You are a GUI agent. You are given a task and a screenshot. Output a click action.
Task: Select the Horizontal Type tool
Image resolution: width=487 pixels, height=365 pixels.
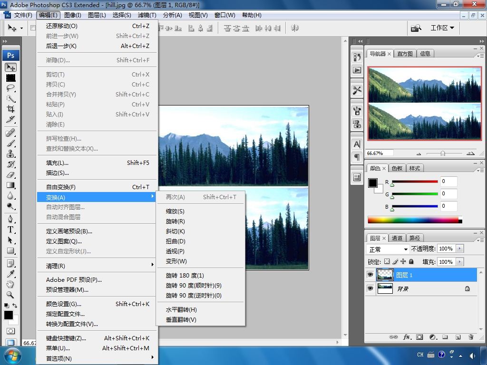coord(10,230)
